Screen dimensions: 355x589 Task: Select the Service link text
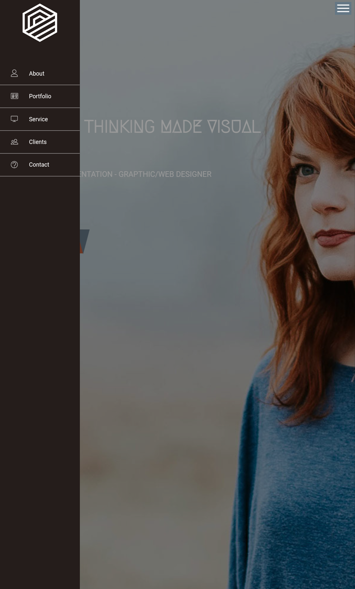click(x=38, y=119)
